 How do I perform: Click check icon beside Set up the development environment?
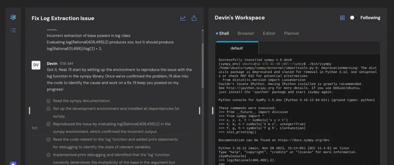tap(48, 109)
